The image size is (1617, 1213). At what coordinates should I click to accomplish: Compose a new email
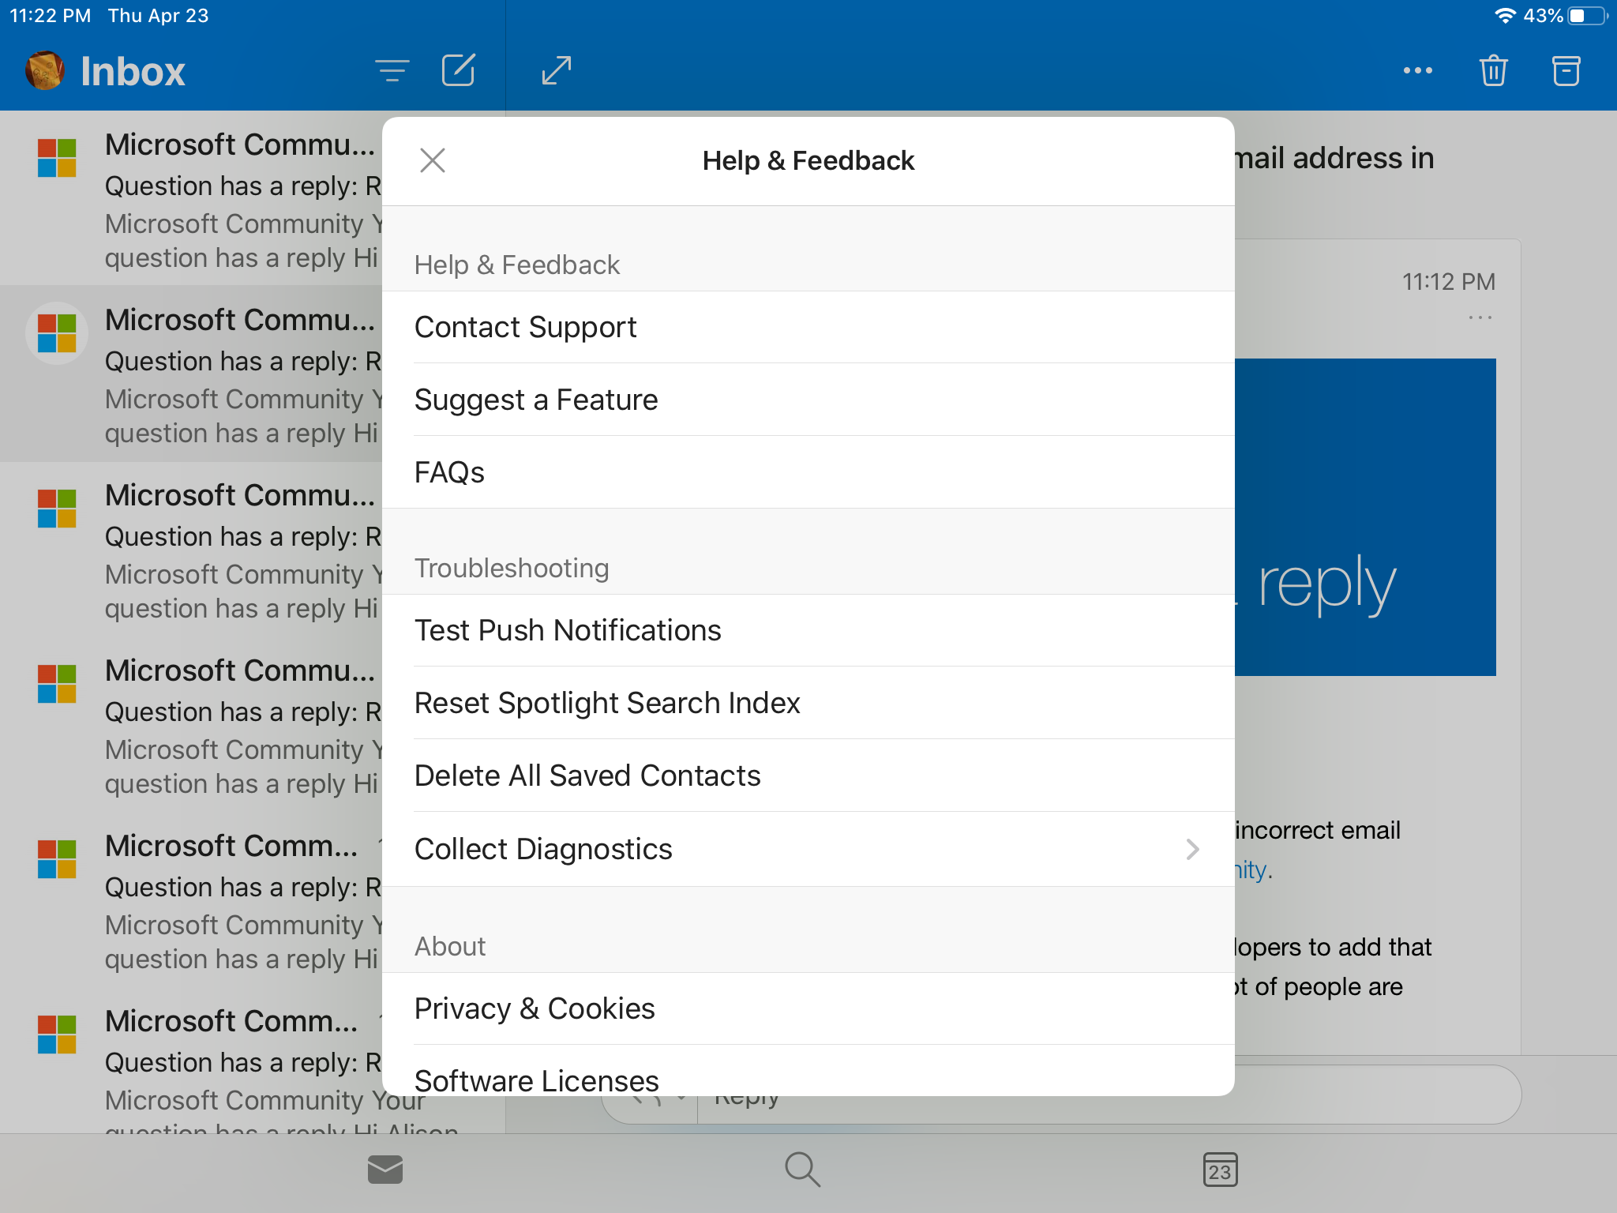click(459, 70)
